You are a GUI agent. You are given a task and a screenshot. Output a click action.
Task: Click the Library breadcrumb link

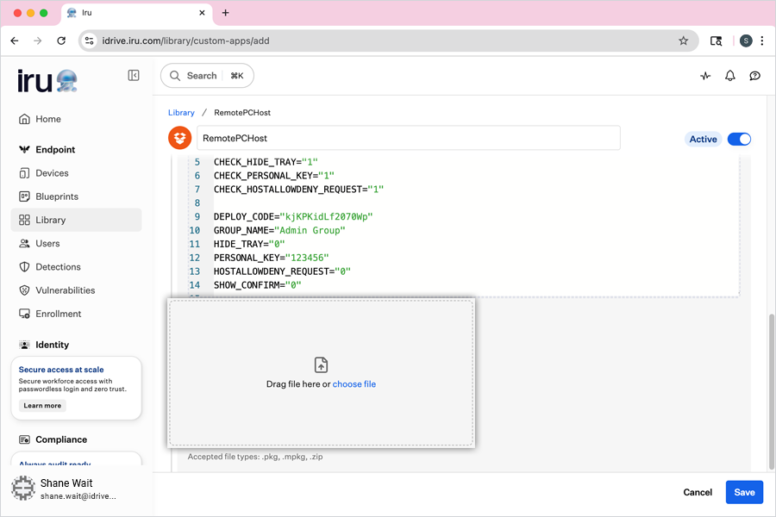tap(181, 113)
